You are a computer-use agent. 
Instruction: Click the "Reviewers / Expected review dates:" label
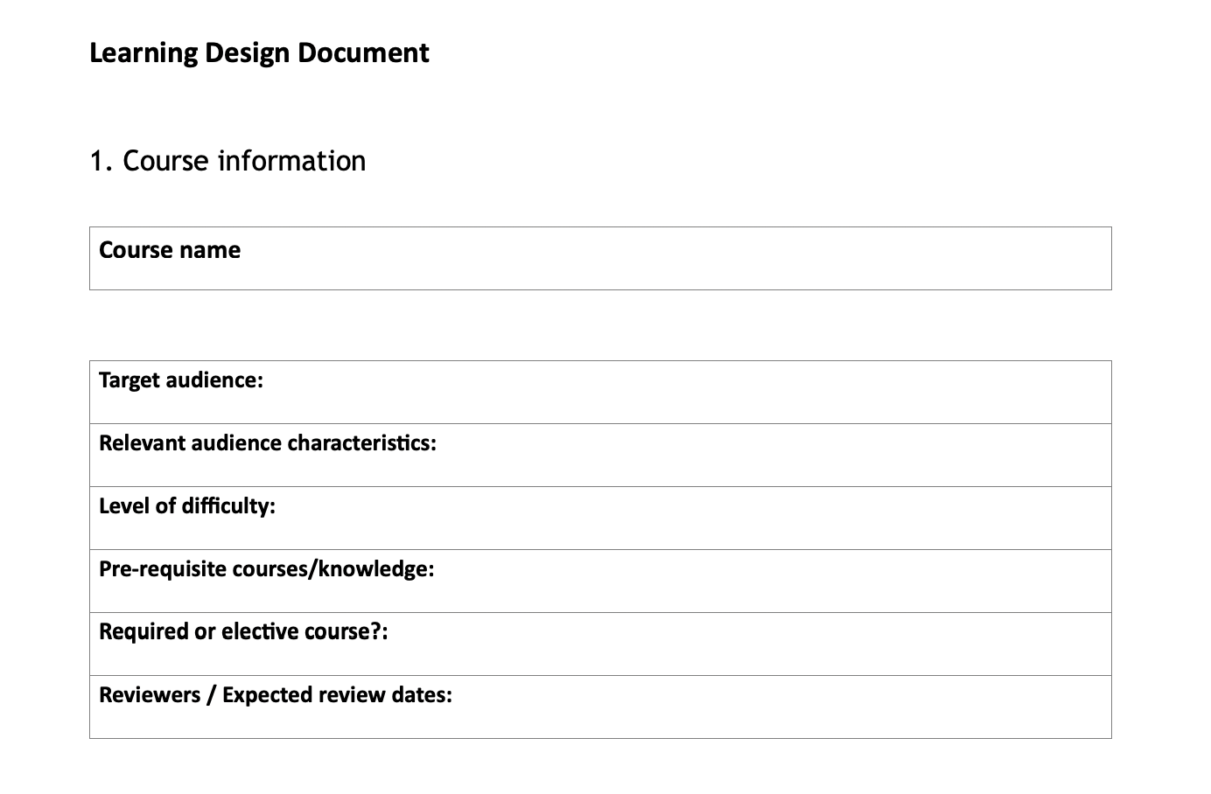276,695
